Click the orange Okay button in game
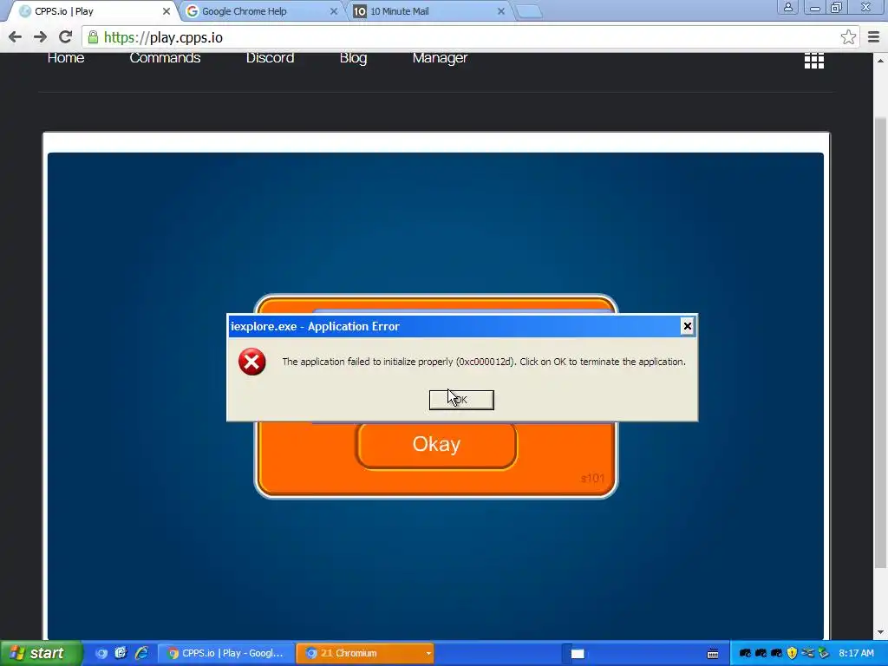Image resolution: width=888 pixels, height=666 pixels. click(436, 445)
